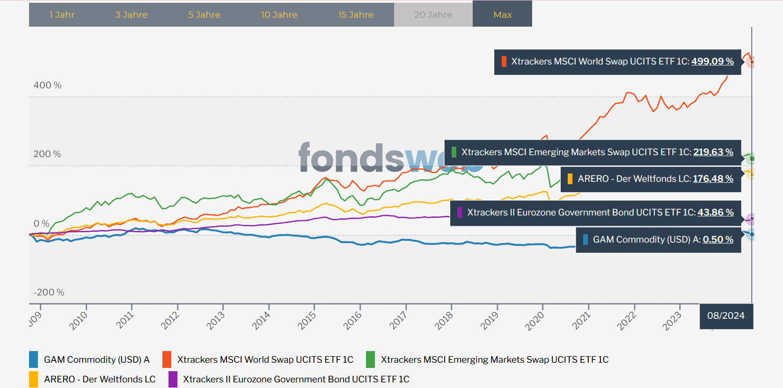783x388 pixels.
Task: Open the 499,09 % tooltip link
Action: point(712,61)
